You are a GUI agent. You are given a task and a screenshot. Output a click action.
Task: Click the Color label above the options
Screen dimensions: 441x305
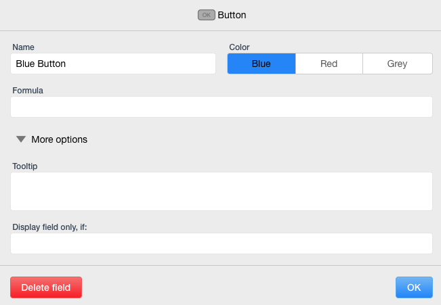click(239, 47)
